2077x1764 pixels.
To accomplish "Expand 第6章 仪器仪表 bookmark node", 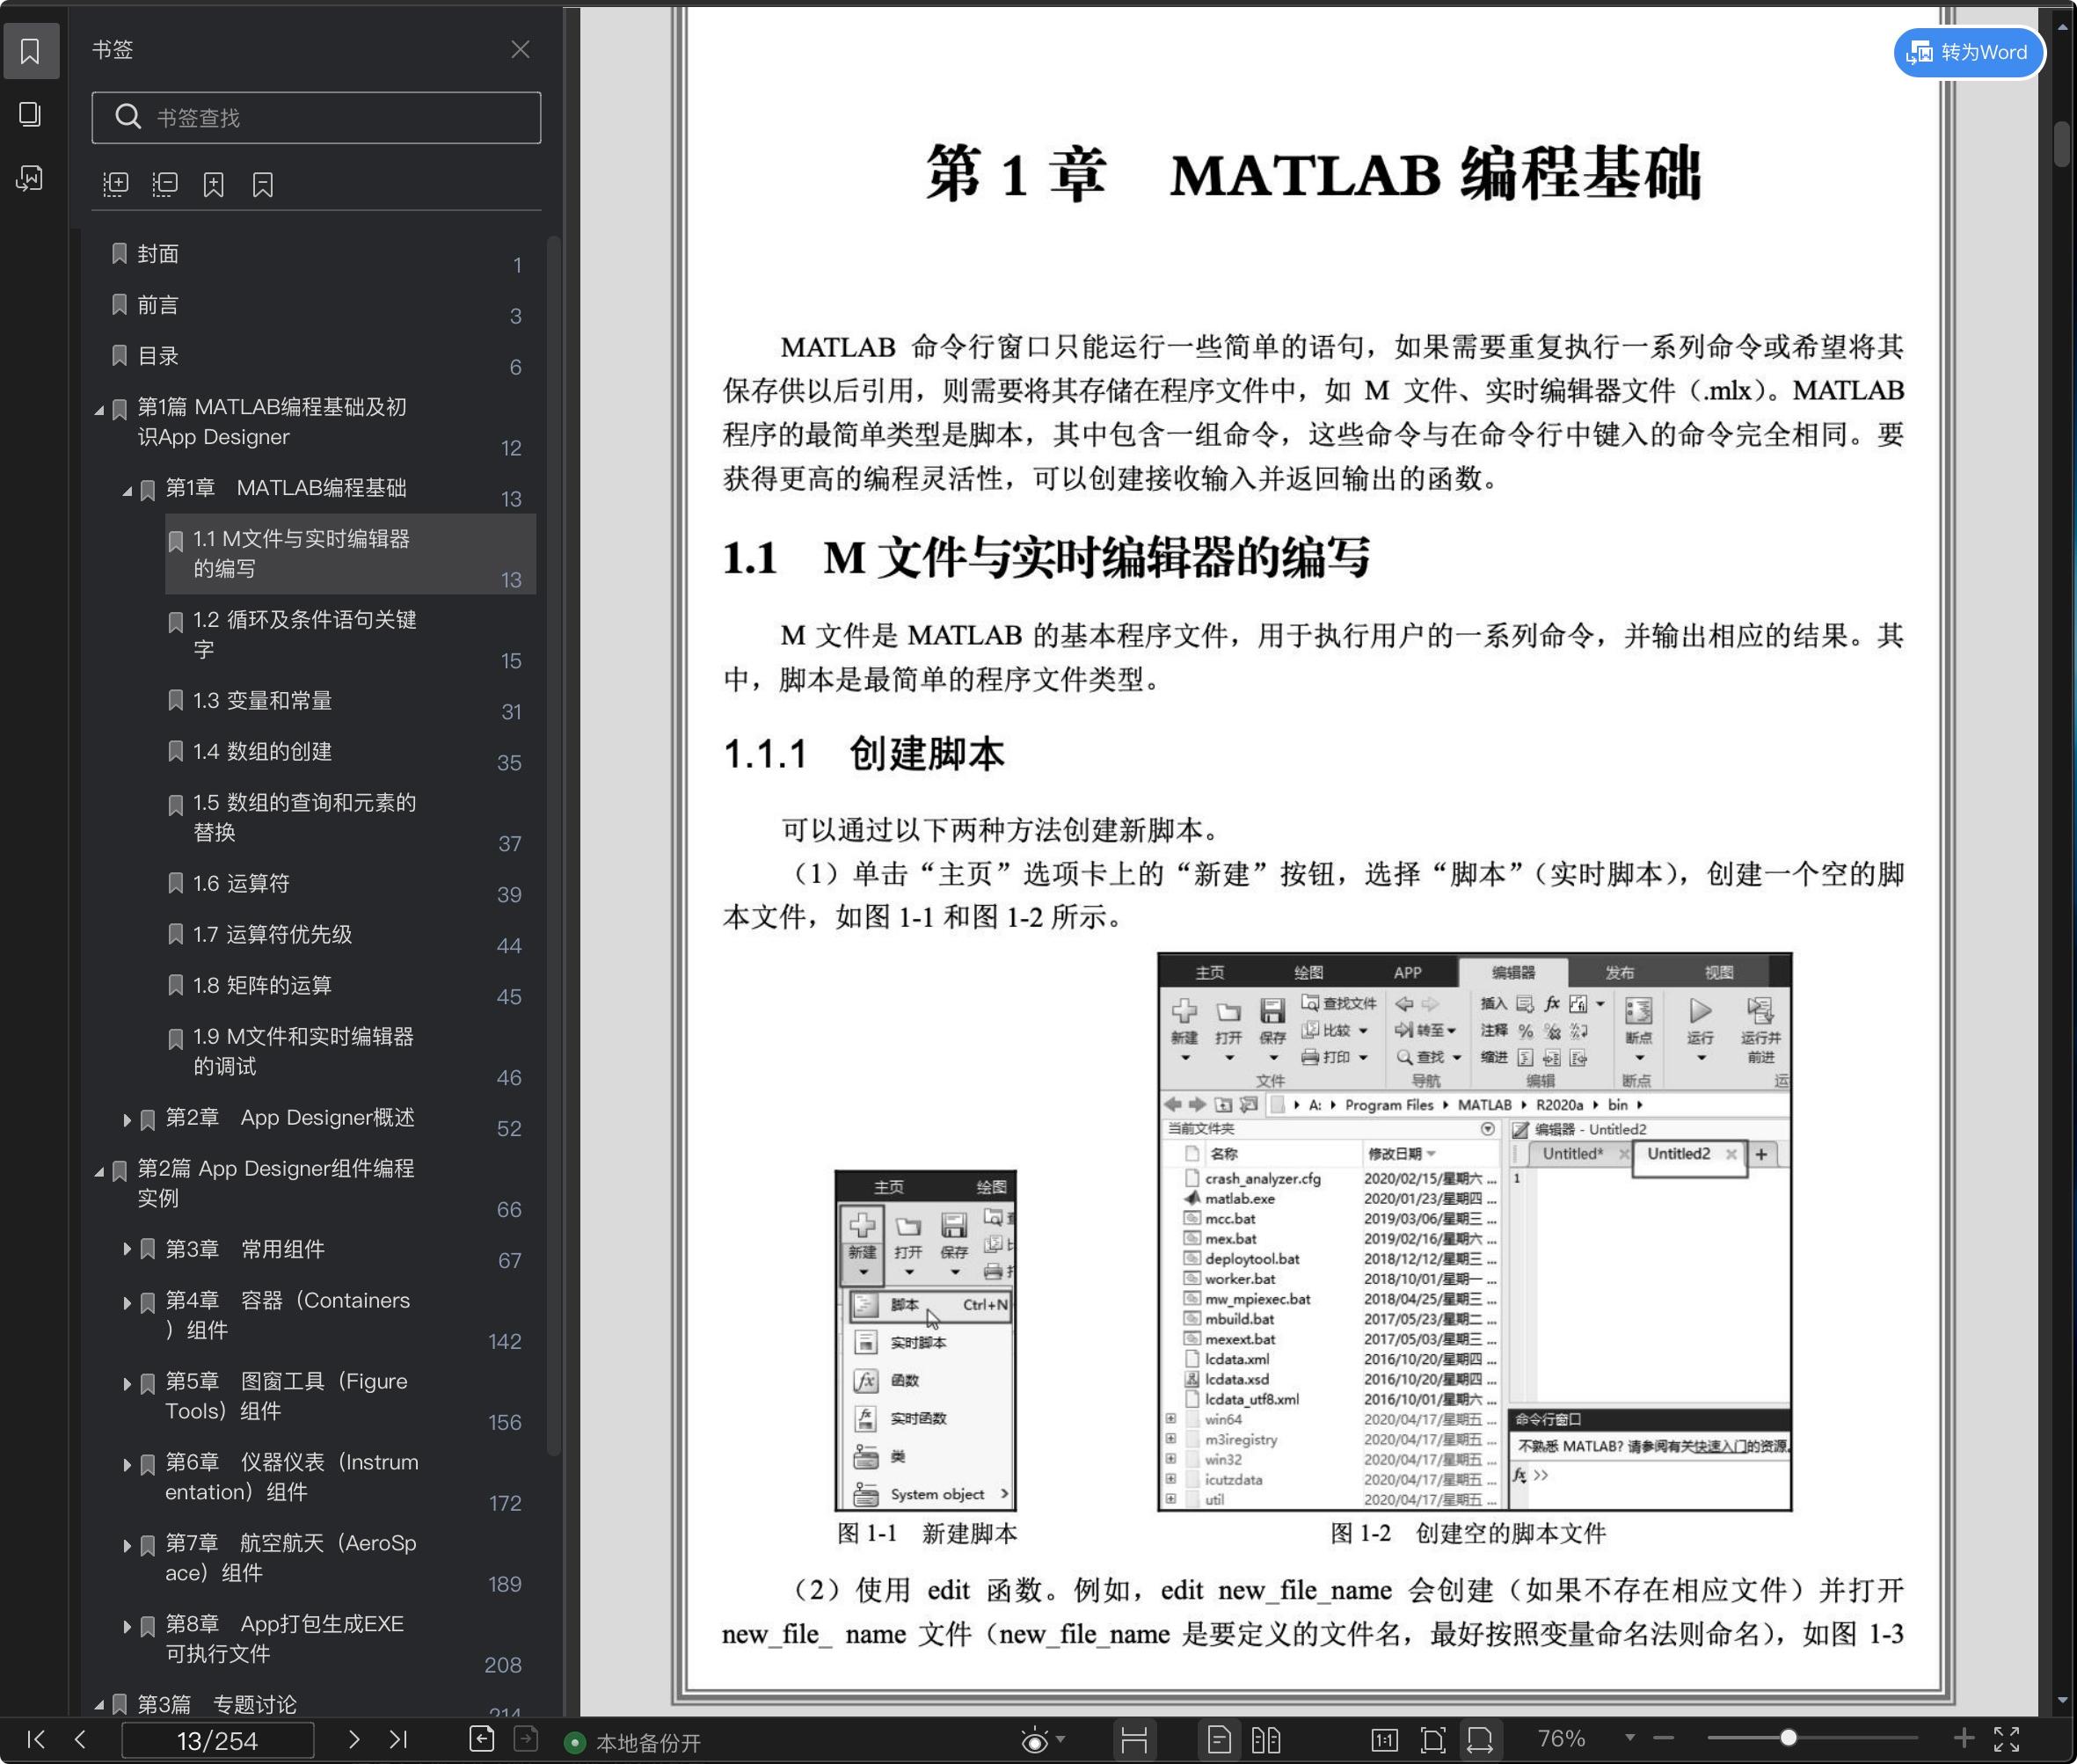I will [x=127, y=1465].
